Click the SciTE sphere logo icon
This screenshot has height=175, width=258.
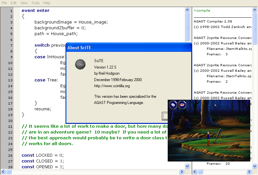(80, 64)
